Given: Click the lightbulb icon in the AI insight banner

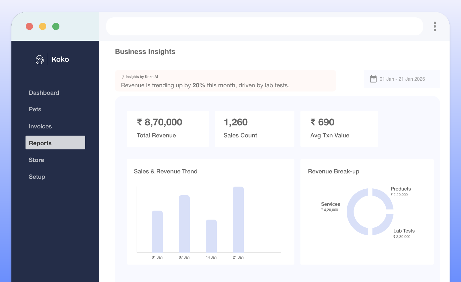Looking at the screenshot, I should [x=123, y=77].
